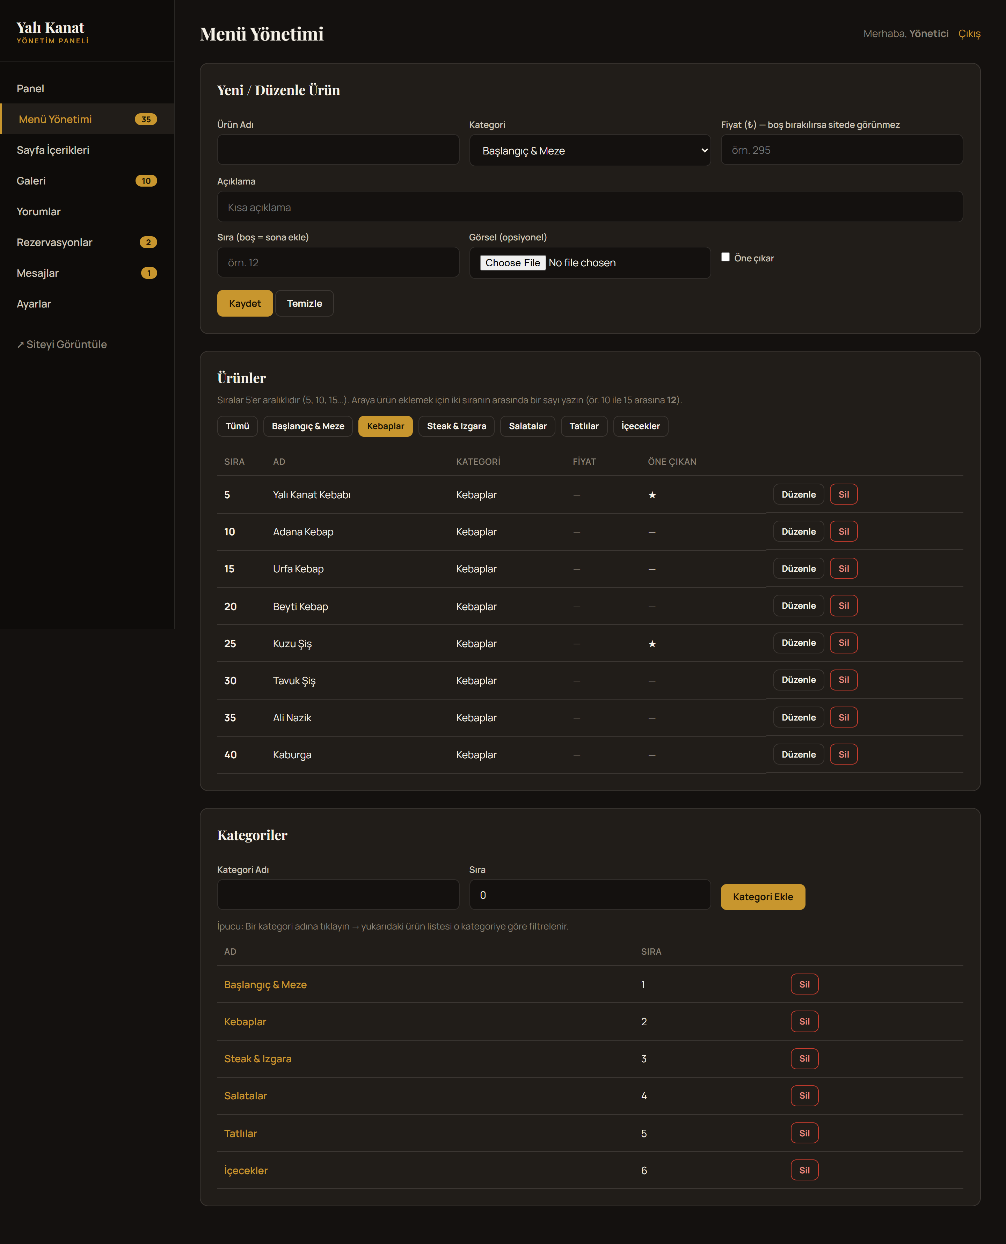Screen dimensions: 1006x1244
Task: Delete the Salatalar category
Action: point(804,1095)
